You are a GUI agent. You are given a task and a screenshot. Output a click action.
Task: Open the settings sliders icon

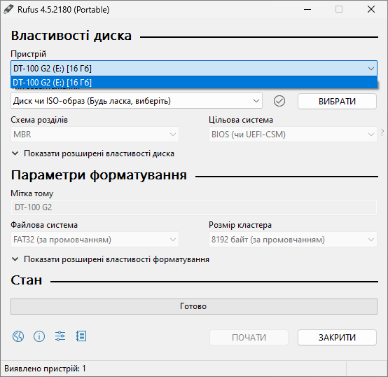point(60,336)
